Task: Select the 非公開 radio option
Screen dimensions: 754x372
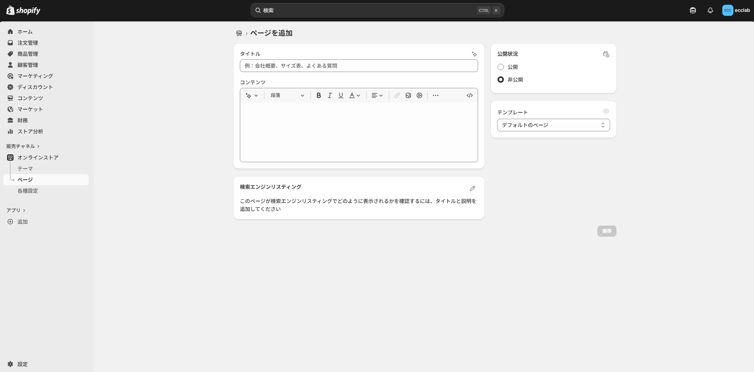Action: click(x=501, y=80)
